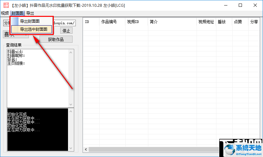263x157 pixels.
Task: Click the first 初始化完成 log line
Action: click(x=17, y=115)
